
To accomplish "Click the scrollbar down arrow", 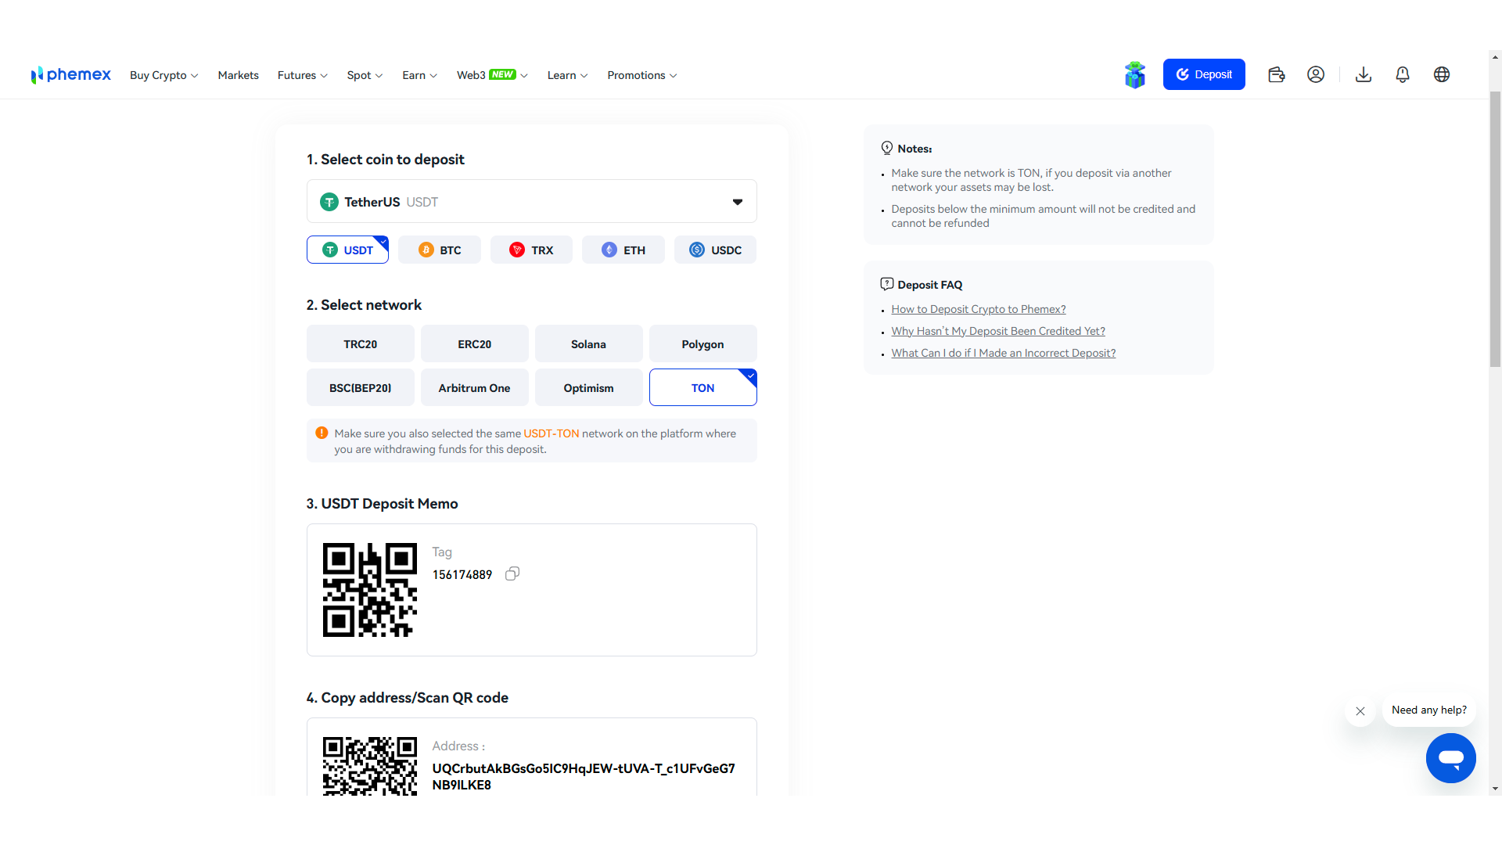I will (x=1495, y=789).
